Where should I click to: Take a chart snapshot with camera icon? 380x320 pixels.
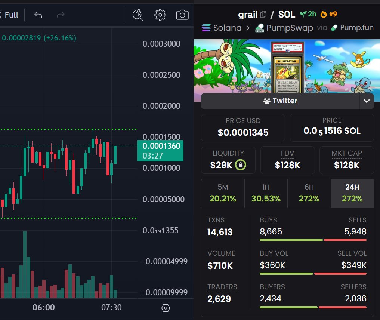coord(182,15)
